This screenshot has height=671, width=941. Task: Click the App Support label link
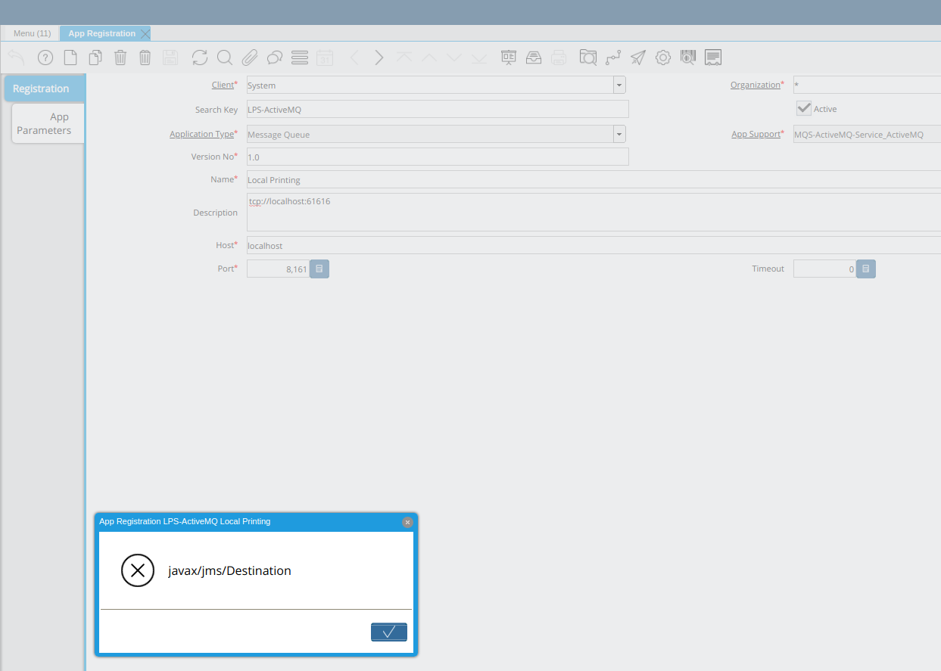pyautogui.click(x=756, y=134)
